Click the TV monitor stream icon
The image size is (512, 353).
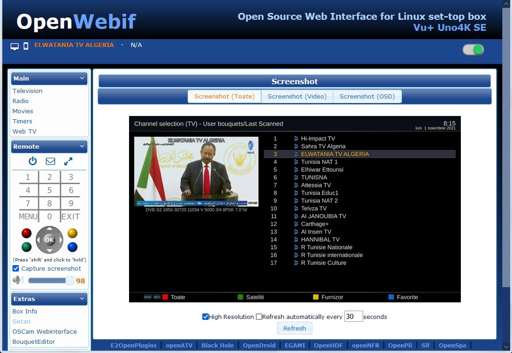[15, 46]
